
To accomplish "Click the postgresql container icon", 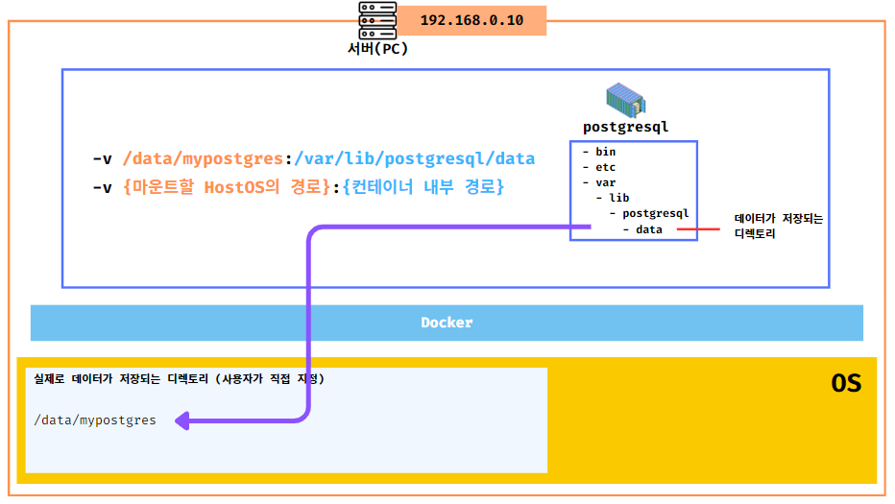I will point(625,100).
